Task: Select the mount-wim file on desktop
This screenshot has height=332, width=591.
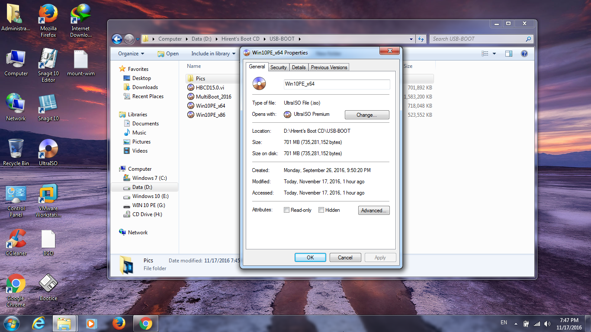Action: coord(80,63)
